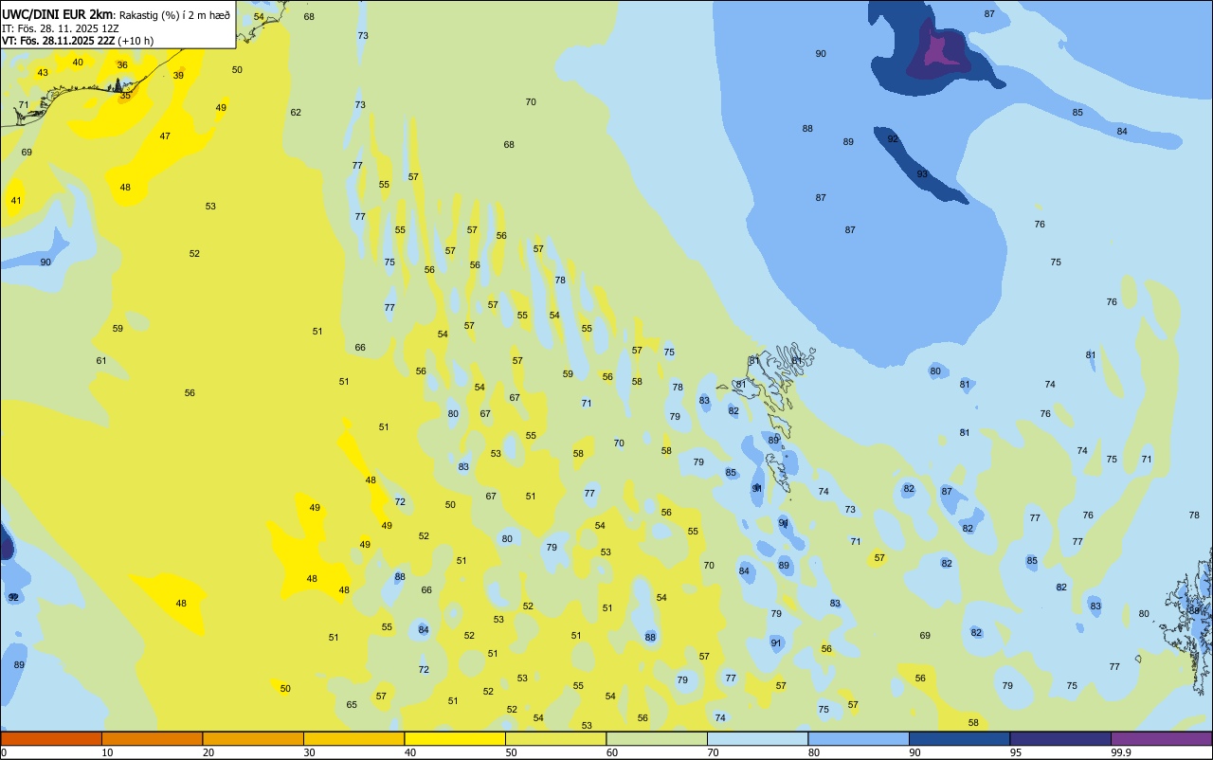Select the 20–30 orange legend segment
Image resolution: width=1213 pixels, height=760 pixels.
[253, 738]
